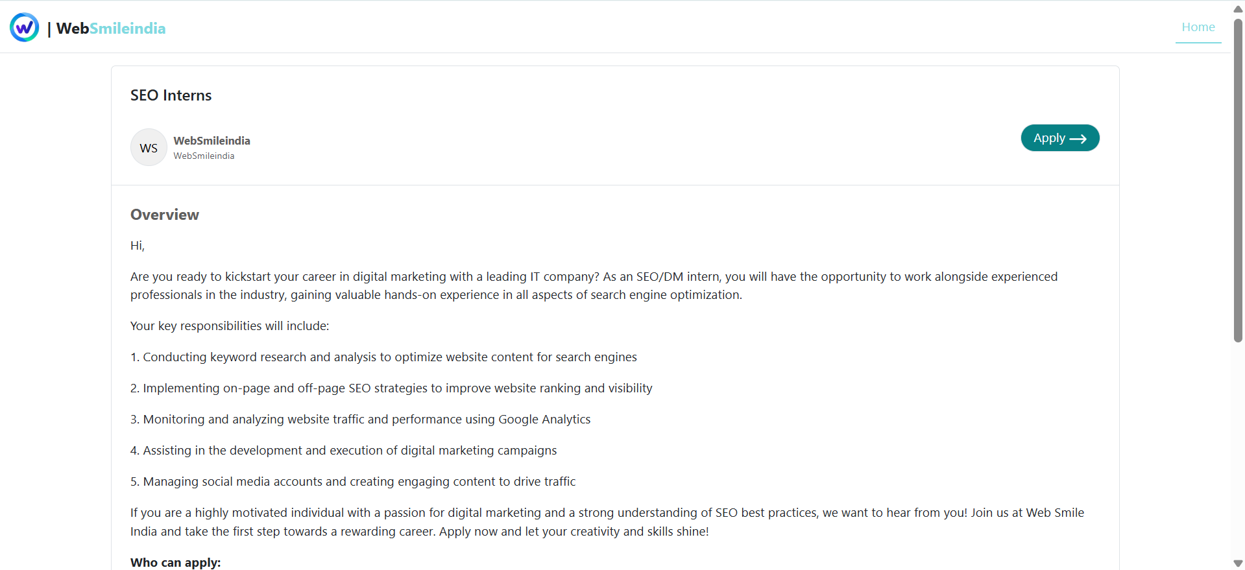Click the Google Analytics responsibility line
This screenshot has width=1245, height=570.
tap(361, 420)
